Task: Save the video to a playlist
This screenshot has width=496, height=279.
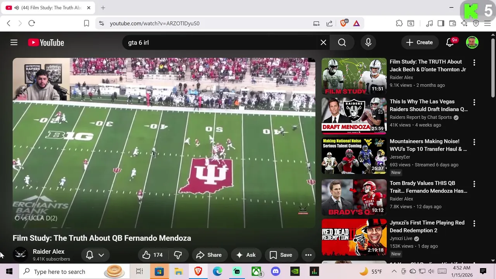Action: pos(281,255)
